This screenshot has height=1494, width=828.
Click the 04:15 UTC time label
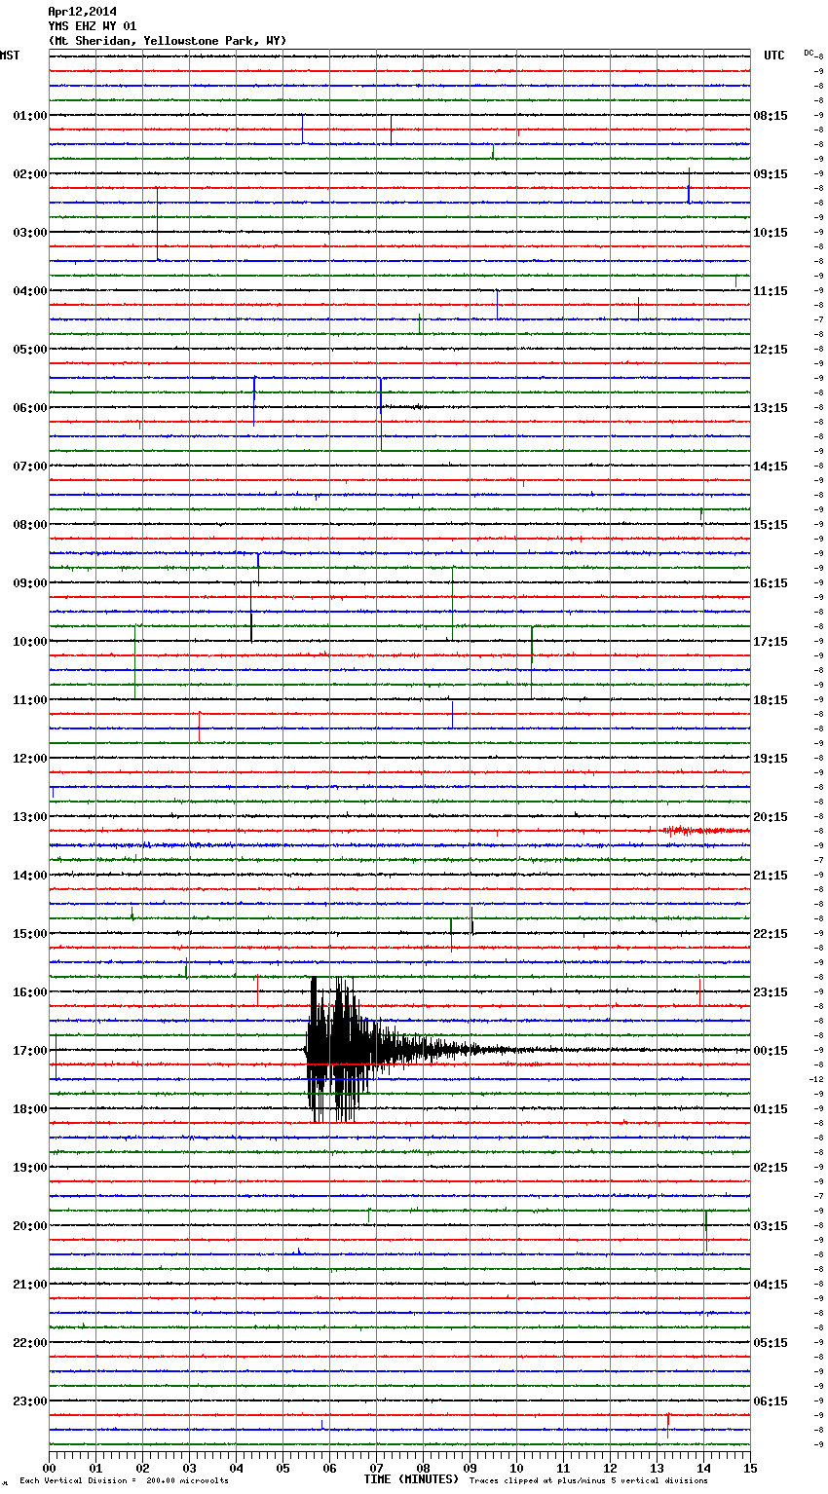(x=771, y=1285)
